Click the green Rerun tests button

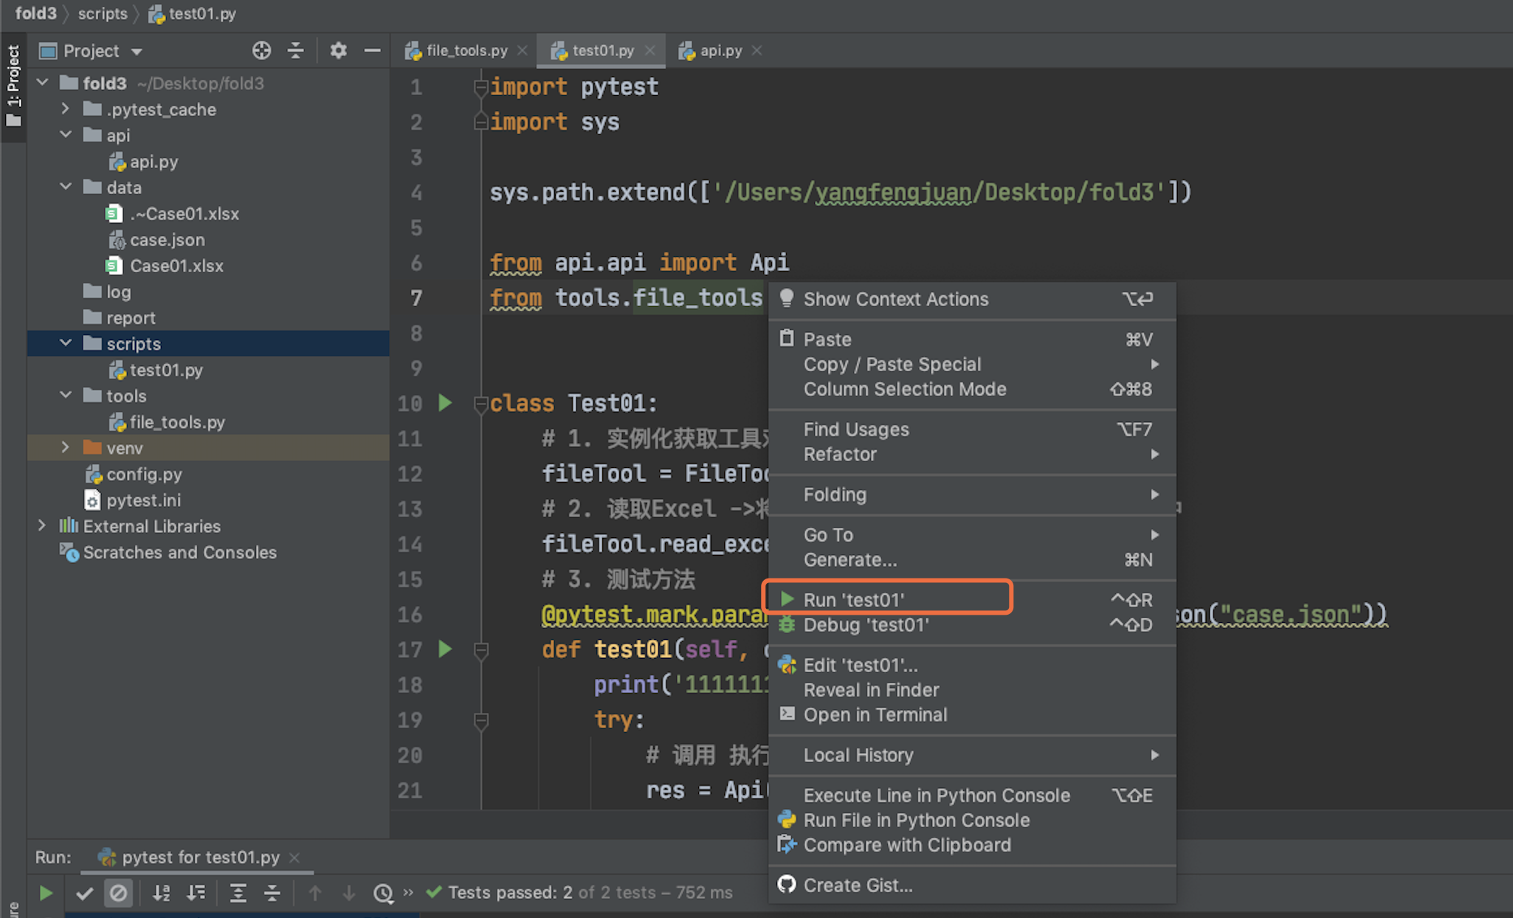[46, 894]
